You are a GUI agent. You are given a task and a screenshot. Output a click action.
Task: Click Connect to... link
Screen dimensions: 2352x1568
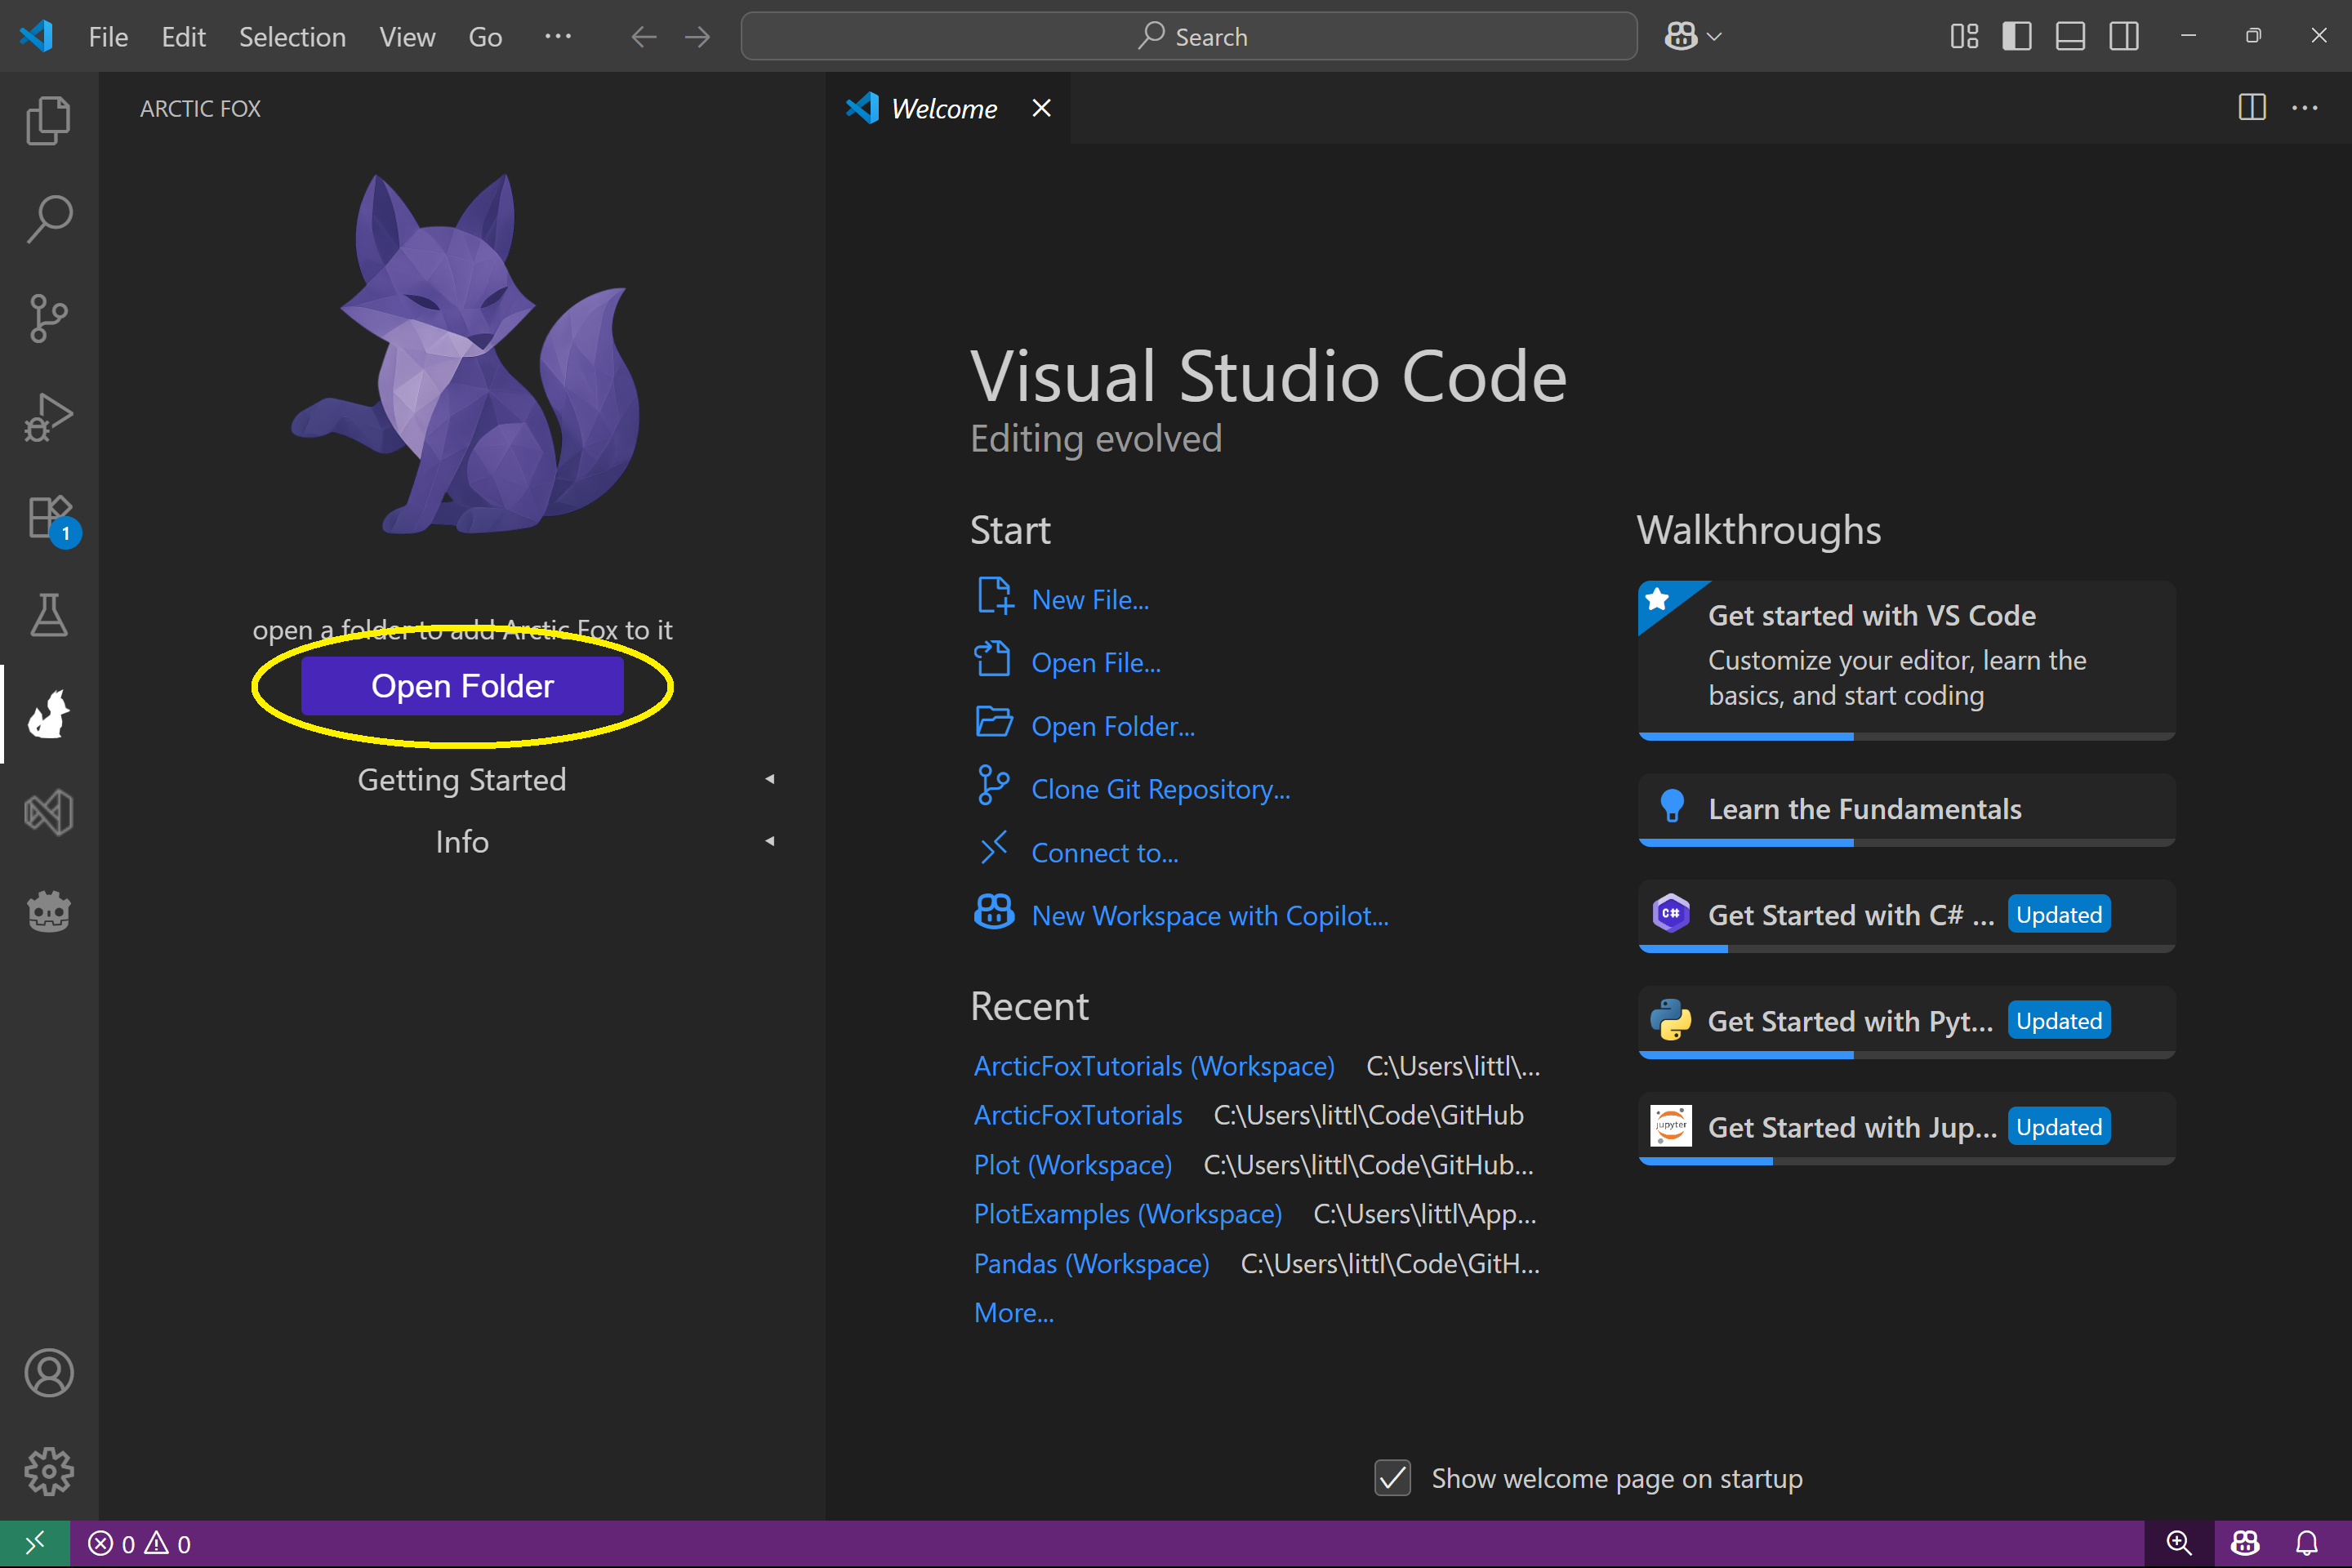(1105, 853)
